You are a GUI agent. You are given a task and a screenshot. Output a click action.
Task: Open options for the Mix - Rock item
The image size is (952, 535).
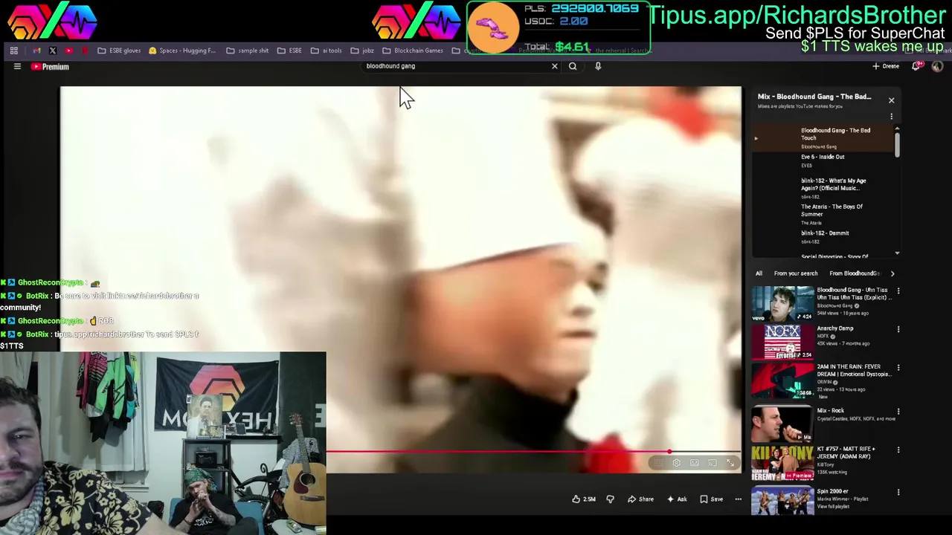[898, 411]
